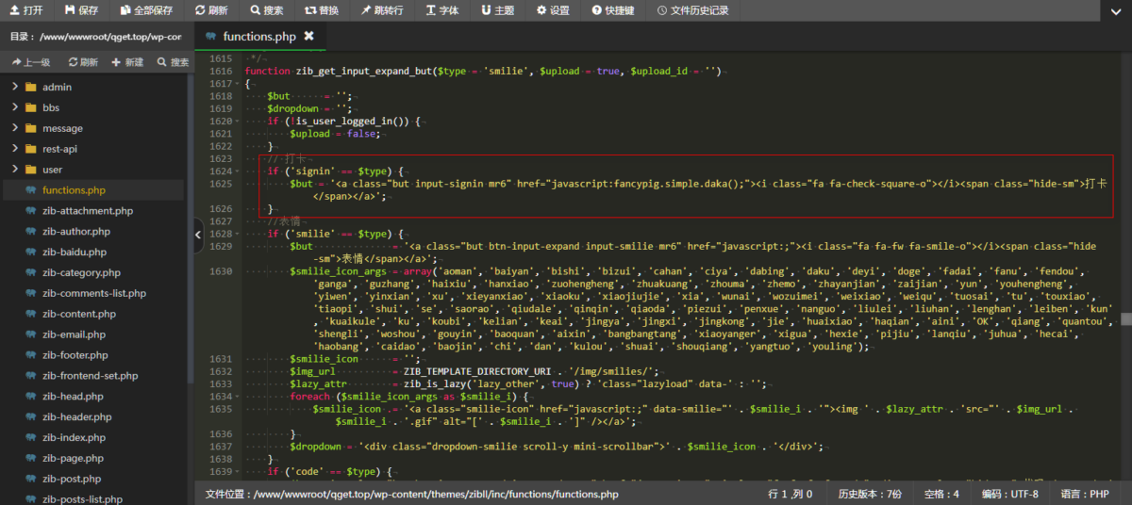This screenshot has height=505, width=1132.
Task: Collapse the file sidebar panel handle
Action: click(x=199, y=235)
